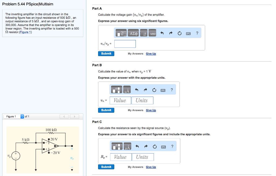Redo entry in Part C toolbar
276x176 pixels.
(146, 146)
